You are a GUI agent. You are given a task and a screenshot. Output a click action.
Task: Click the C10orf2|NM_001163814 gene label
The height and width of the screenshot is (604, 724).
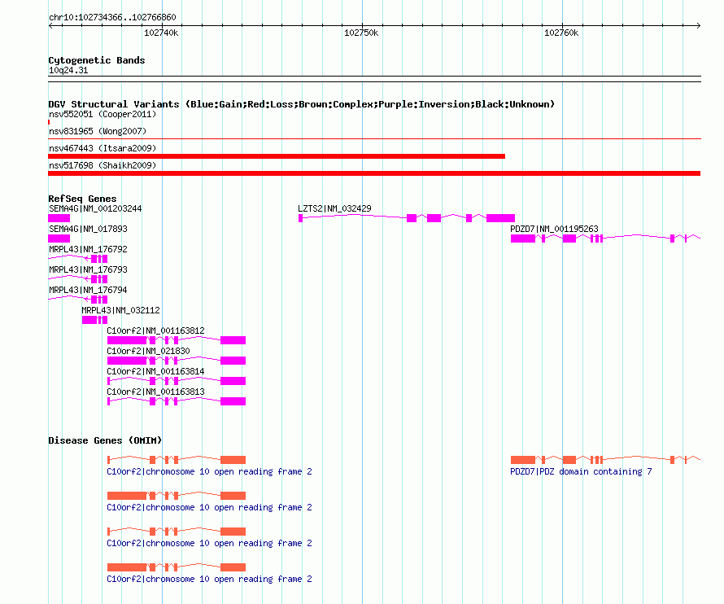(155, 371)
